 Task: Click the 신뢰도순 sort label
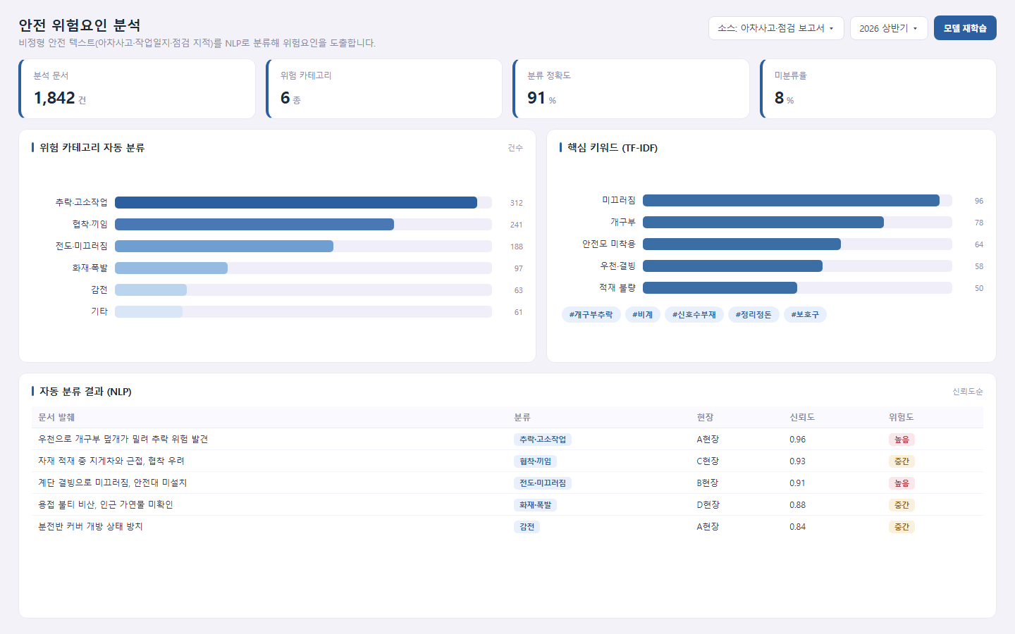pyautogui.click(x=968, y=392)
